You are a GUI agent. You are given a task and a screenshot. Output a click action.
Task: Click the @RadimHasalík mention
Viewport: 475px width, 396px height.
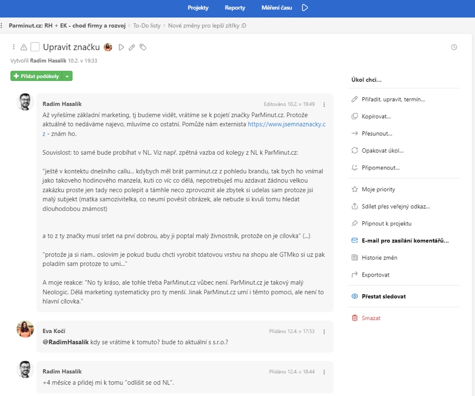tap(66, 342)
